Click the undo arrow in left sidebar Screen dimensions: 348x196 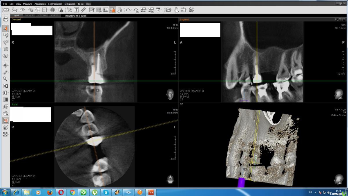tap(6, 35)
